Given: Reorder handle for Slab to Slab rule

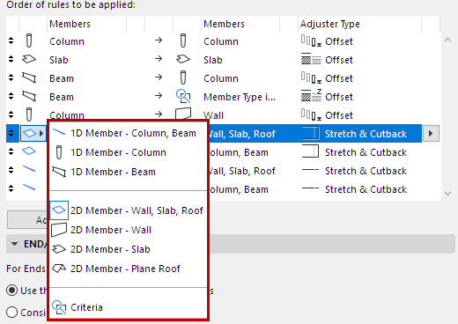Looking at the screenshot, I should coord(11,59).
